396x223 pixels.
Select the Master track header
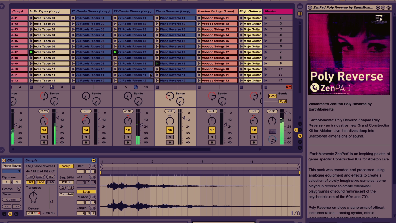278,11
